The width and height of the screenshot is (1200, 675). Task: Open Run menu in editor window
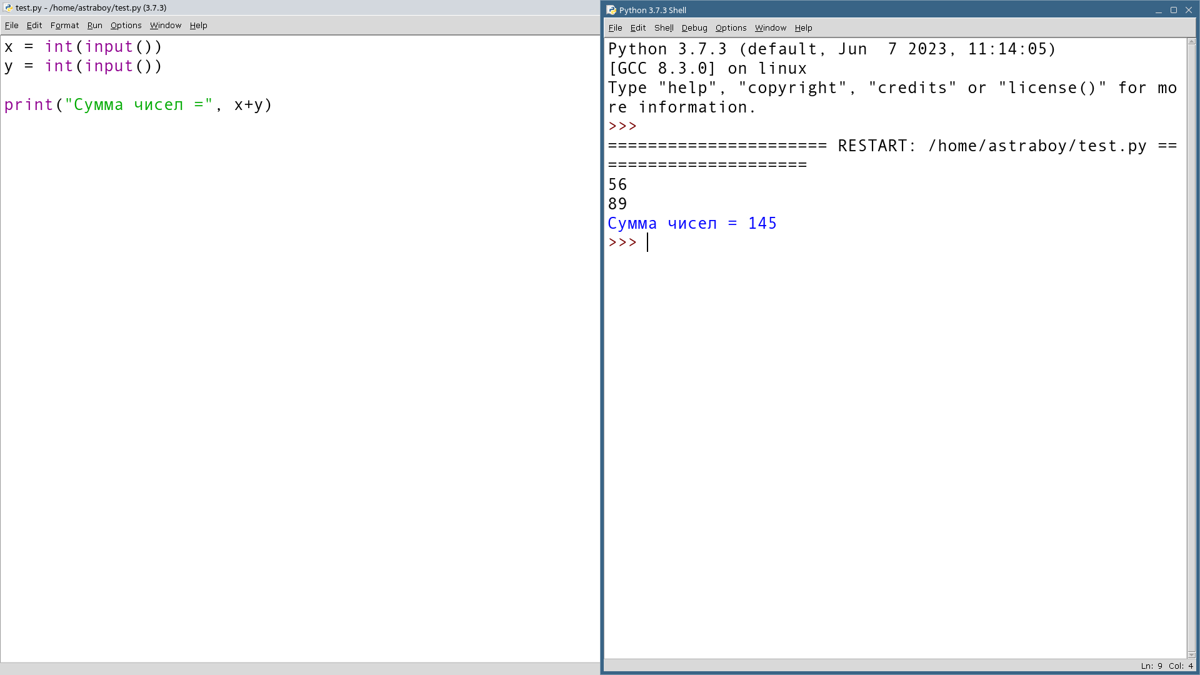[x=94, y=26]
